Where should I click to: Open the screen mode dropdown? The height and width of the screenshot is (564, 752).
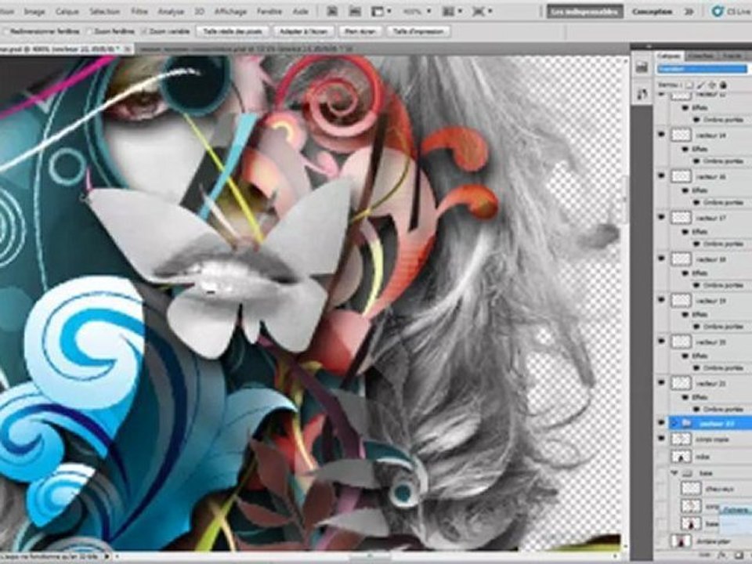coord(482,11)
